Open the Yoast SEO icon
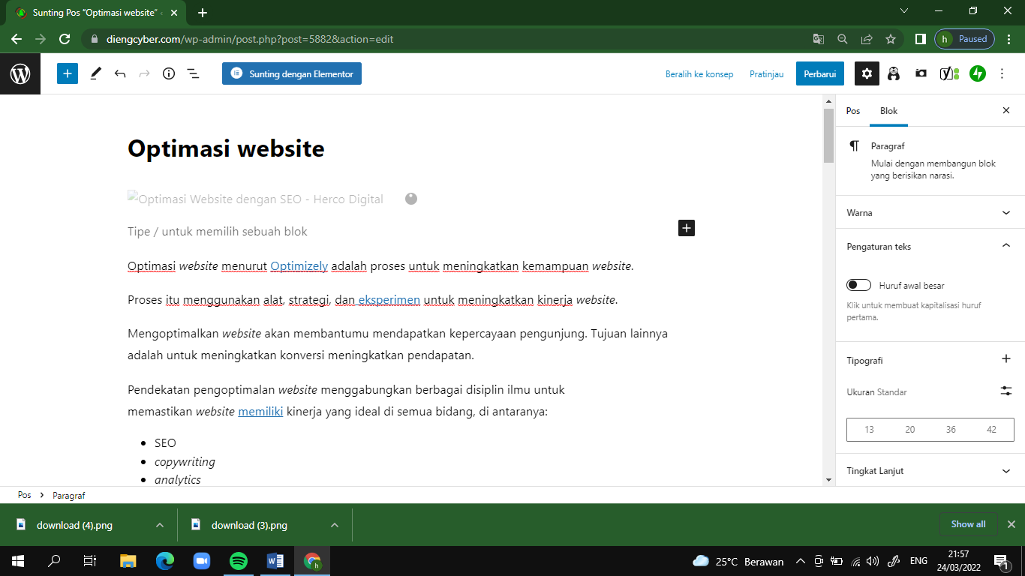Viewport: 1025px width, 576px height. coord(949,73)
